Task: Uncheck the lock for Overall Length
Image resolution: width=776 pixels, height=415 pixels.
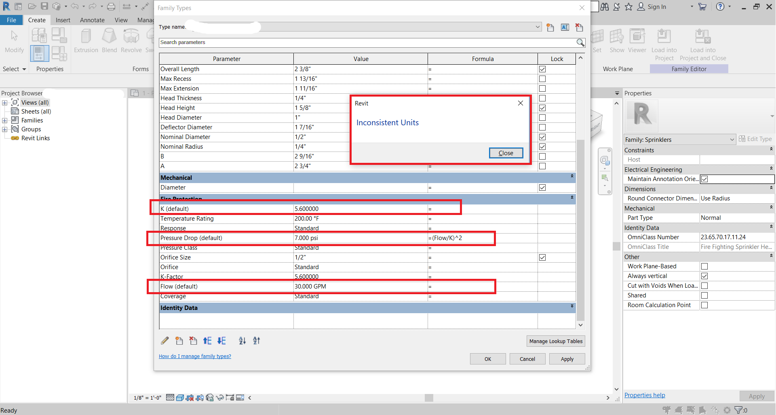Action: click(542, 69)
